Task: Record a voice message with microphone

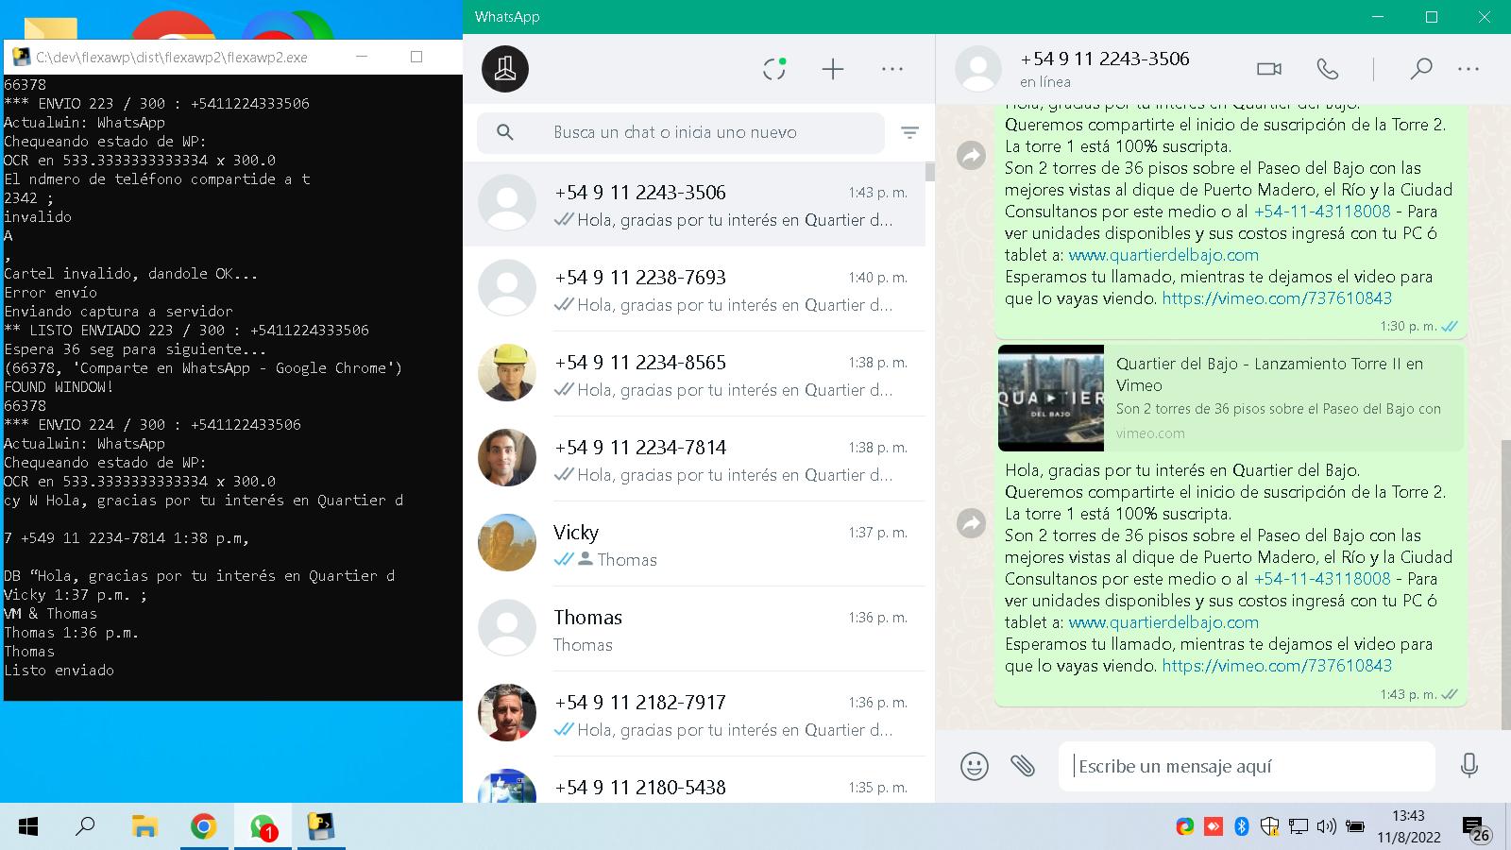Action: tap(1469, 766)
